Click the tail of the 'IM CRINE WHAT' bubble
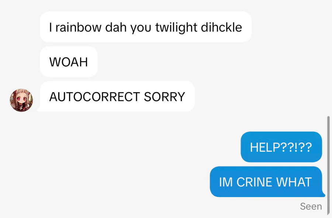 coord(323,194)
